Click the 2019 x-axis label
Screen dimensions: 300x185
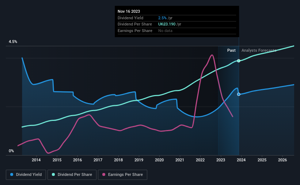tap(139, 160)
